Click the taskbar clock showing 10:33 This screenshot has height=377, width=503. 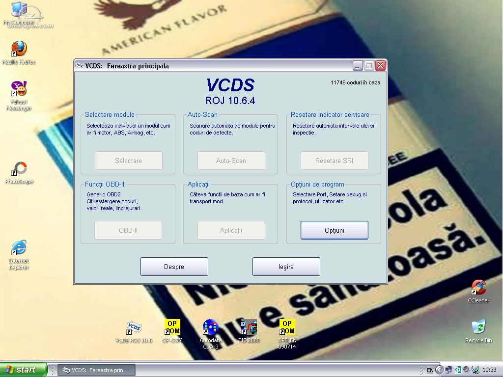click(489, 370)
